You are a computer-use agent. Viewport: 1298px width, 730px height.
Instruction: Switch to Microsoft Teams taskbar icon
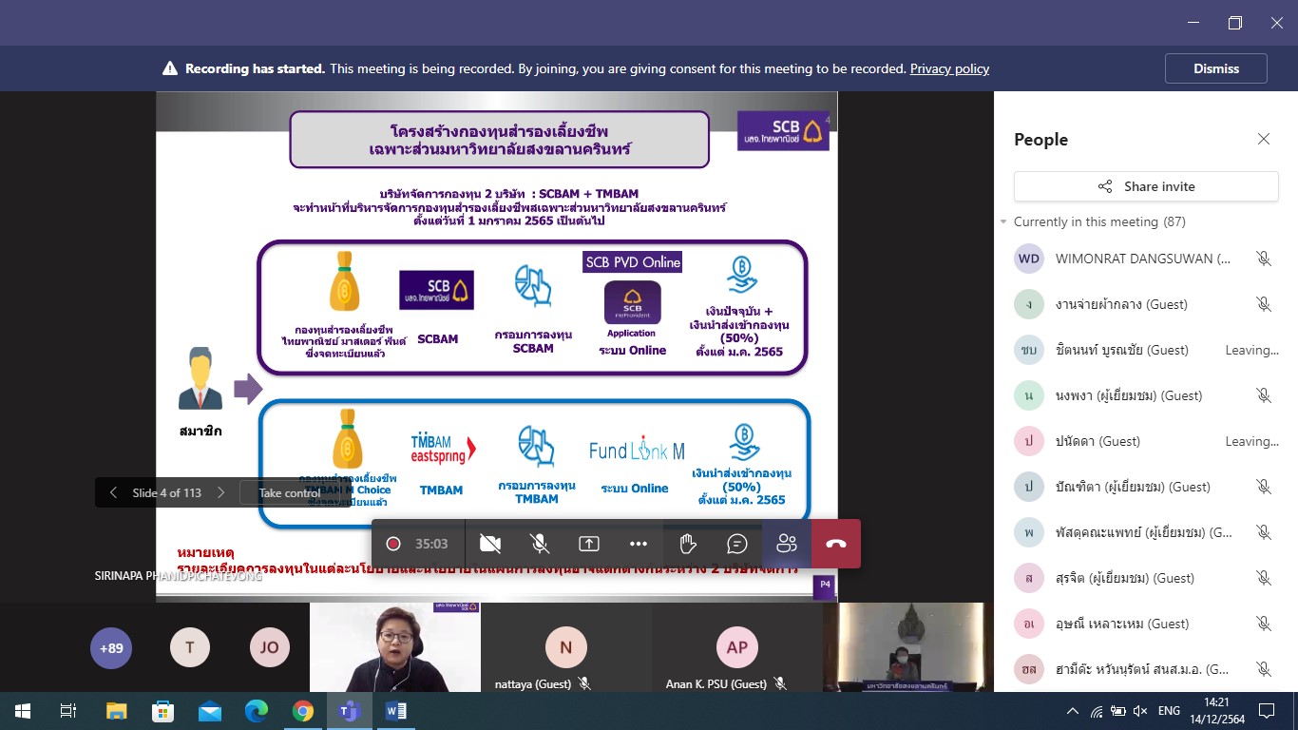350,711
